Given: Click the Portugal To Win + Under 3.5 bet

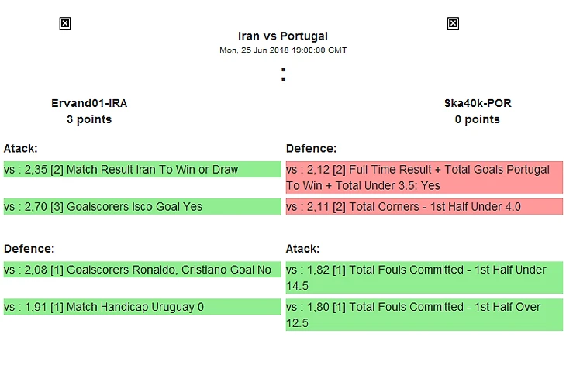Looking at the screenshot, I should click(x=423, y=177).
